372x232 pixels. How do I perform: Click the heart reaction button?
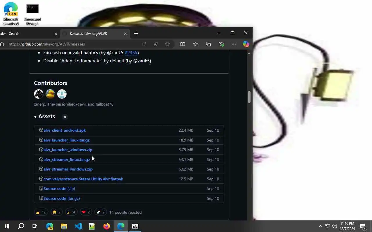[x=86, y=212]
